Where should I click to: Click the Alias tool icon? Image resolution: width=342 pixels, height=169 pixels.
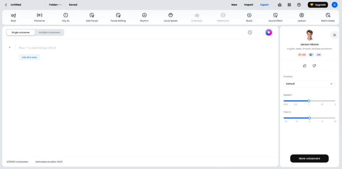[13, 15]
